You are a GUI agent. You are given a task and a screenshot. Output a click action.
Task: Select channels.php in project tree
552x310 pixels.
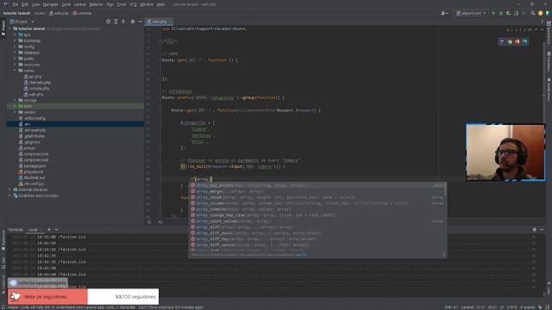[x=37, y=83]
